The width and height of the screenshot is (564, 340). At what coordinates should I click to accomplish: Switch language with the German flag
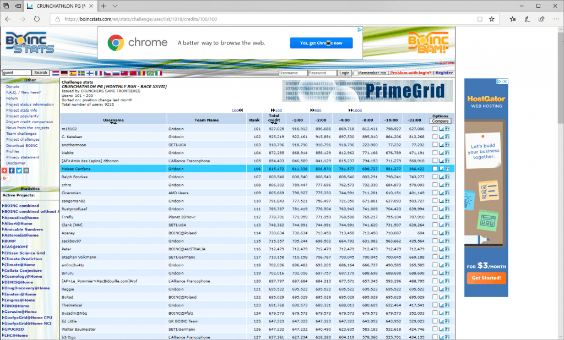(64, 73)
